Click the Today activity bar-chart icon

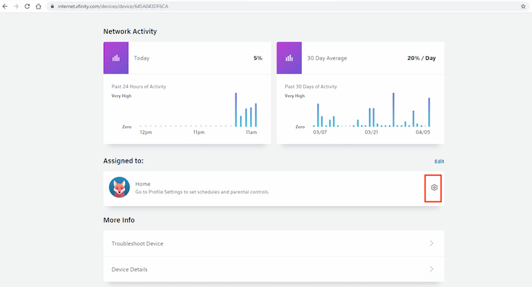coord(116,58)
